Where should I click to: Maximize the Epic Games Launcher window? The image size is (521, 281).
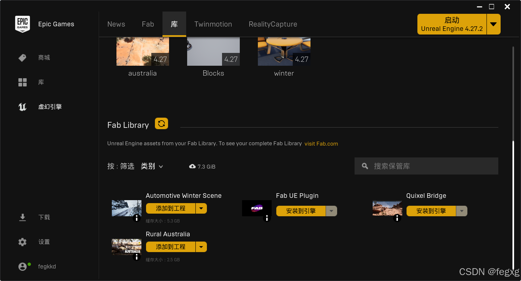click(492, 7)
